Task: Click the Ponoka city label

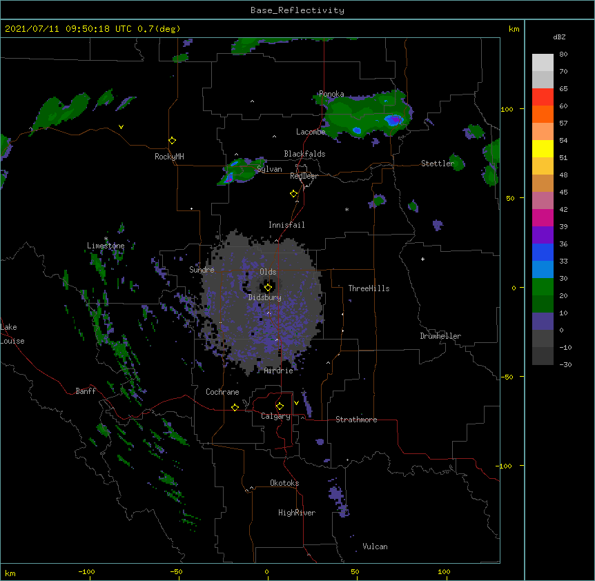Action: [x=331, y=94]
